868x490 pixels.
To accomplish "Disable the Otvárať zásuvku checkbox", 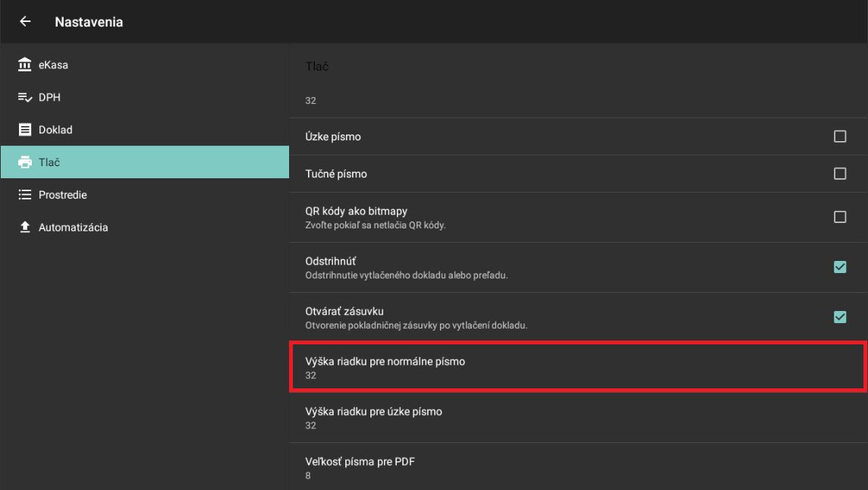I will tap(840, 317).
